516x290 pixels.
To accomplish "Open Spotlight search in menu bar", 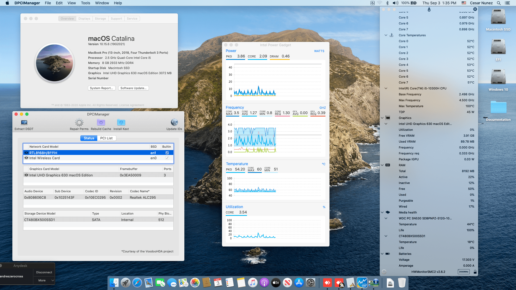I will 499,3.
